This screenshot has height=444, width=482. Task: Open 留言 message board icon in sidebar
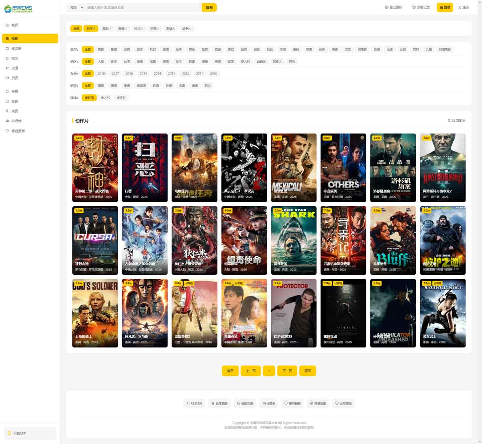point(7,101)
